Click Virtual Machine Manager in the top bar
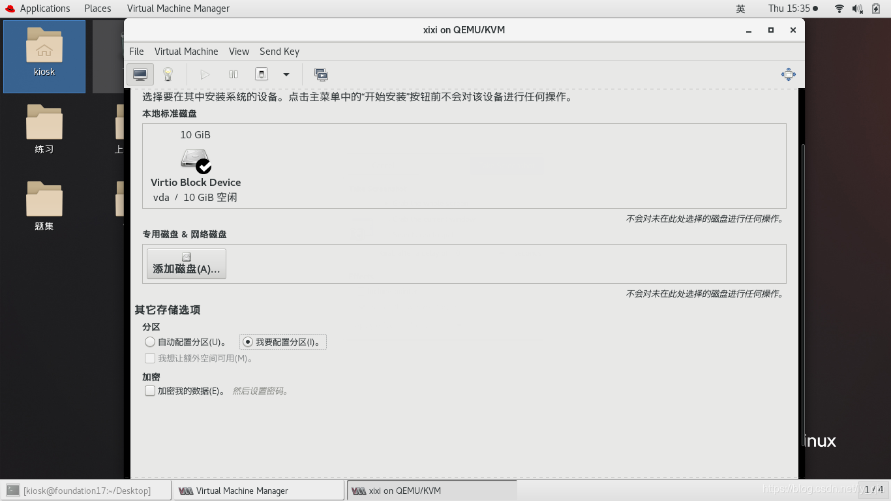891x501 pixels. point(178,8)
